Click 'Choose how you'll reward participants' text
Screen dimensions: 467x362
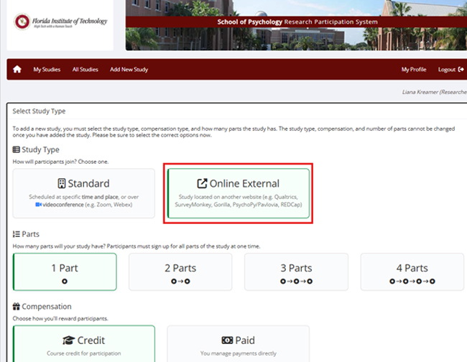pos(60,318)
